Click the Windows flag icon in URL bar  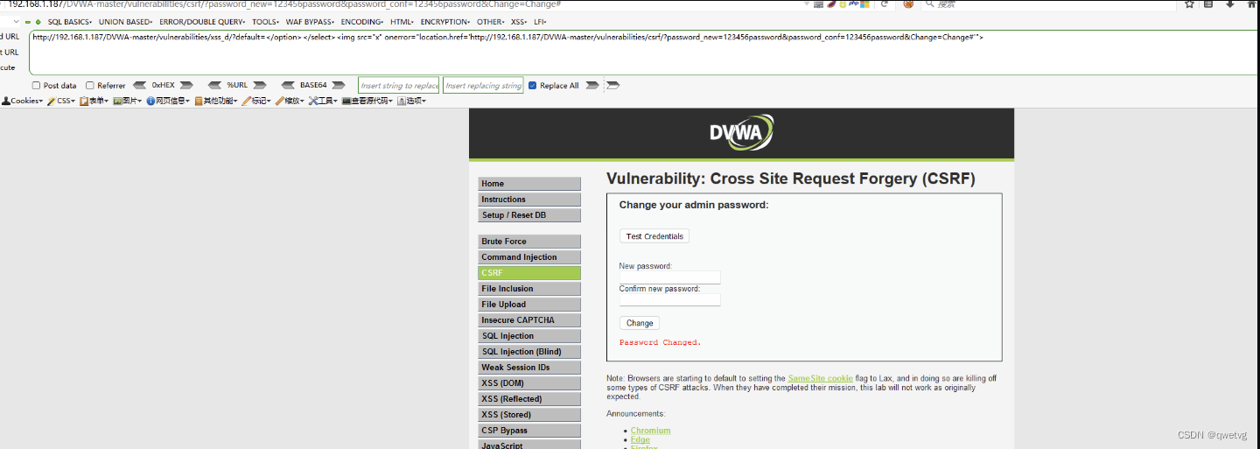coord(864,4)
